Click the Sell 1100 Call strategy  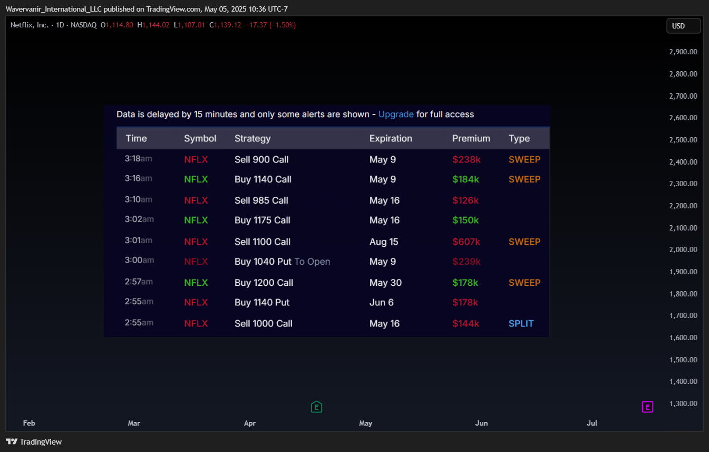pyautogui.click(x=263, y=242)
